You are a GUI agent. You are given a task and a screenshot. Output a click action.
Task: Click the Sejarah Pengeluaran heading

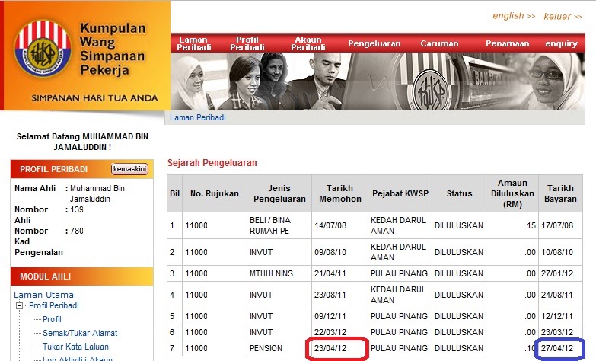pos(212,163)
